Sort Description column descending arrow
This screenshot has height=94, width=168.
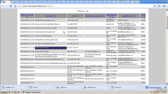pos(113,17)
